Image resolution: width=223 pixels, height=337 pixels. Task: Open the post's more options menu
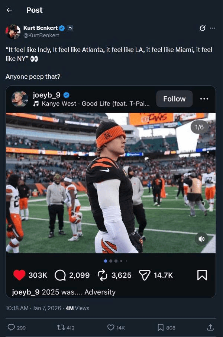point(212,28)
